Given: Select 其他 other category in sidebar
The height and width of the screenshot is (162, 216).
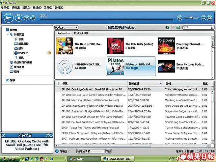Looking at the screenshot, I should (19, 58).
